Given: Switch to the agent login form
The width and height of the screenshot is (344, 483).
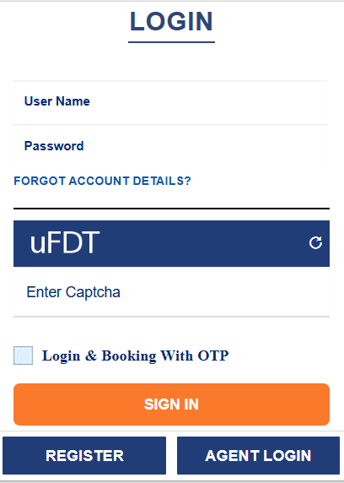Looking at the screenshot, I should tap(258, 455).
